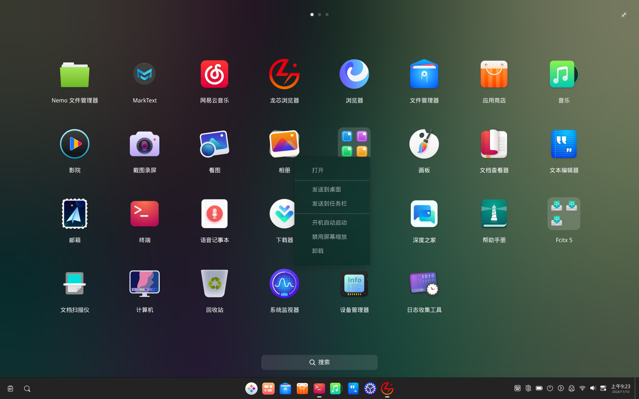Screen dimensions: 639x399
Task: Open 文件管理器 in launcher grid
Action: click(424, 75)
